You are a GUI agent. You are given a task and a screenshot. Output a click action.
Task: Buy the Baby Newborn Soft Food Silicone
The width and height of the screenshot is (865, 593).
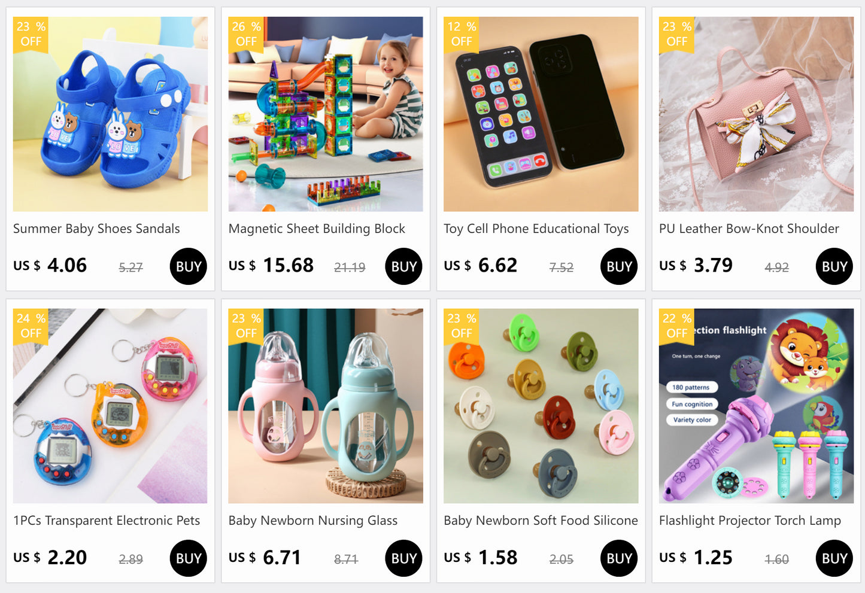[x=619, y=558]
